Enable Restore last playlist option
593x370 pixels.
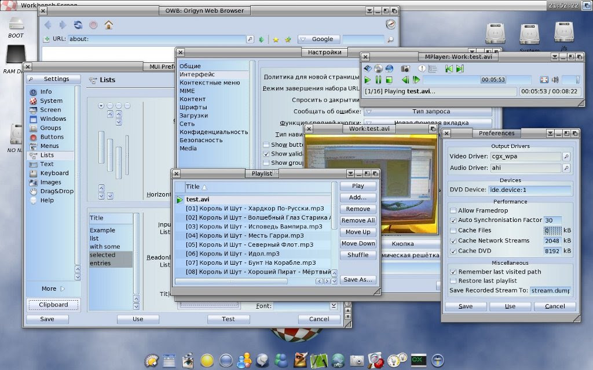(453, 281)
